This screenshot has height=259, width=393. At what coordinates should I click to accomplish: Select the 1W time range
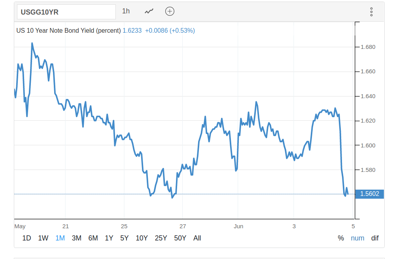pyautogui.click(x=43, y=238)
